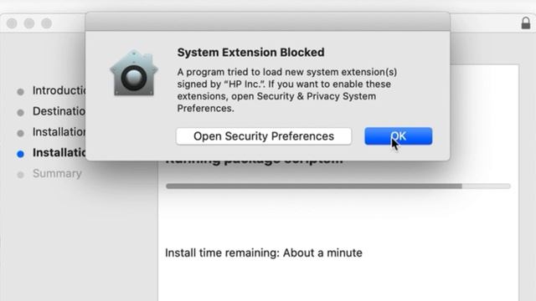The width and height of the screenshot is (536, 301).
Task: Select the dimmed Summary step
Action: click(57, 173)
